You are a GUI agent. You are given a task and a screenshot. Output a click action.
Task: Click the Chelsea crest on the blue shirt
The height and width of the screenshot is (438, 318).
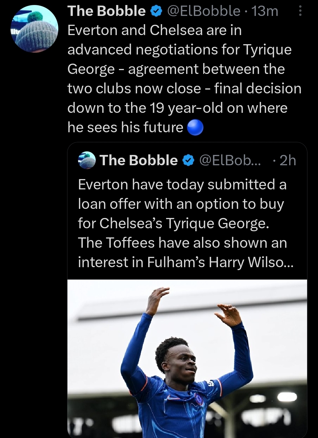pyautogui.click(x=199, y=399)
